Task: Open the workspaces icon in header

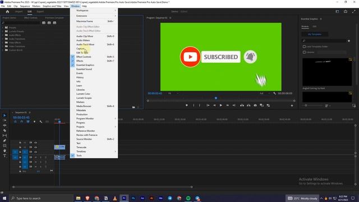Action: pyautogui.click(x=337, y=11)
